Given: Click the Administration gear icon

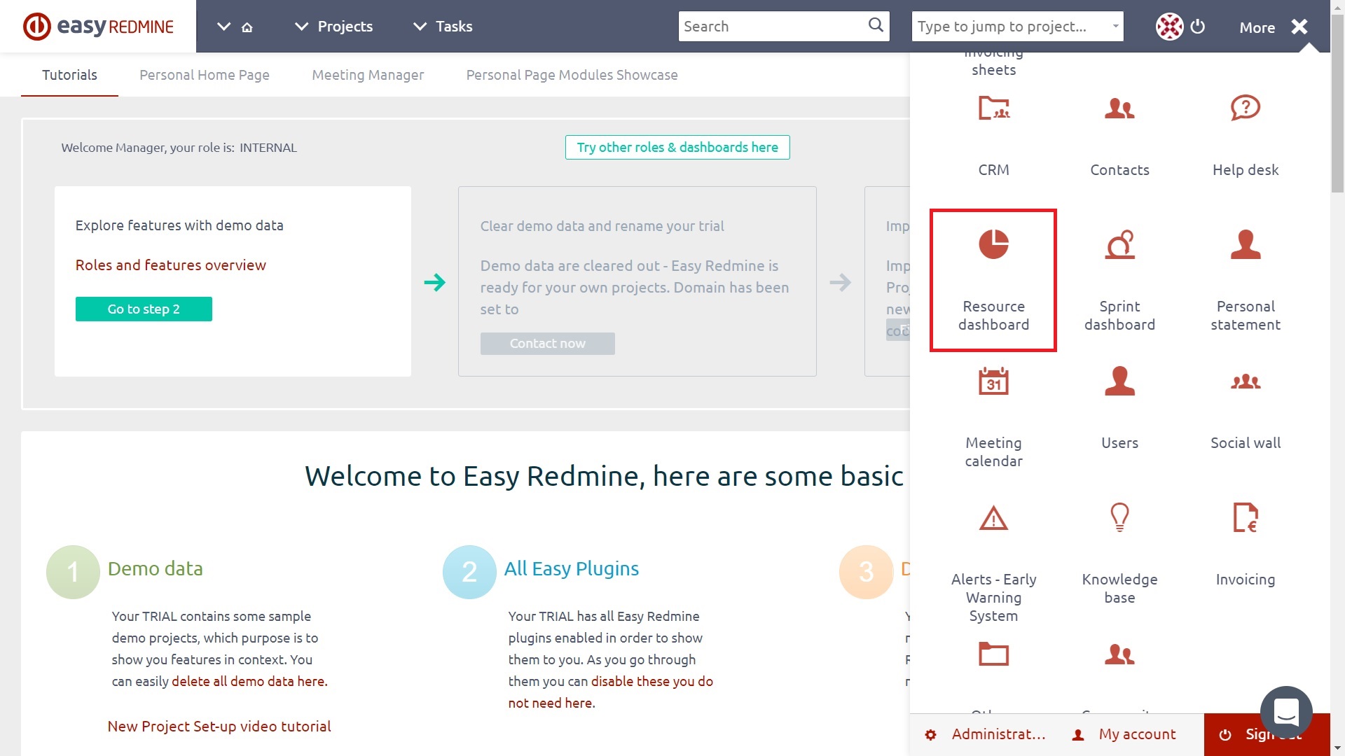Looking at the screenshot, I should click(x=930, y=735).
